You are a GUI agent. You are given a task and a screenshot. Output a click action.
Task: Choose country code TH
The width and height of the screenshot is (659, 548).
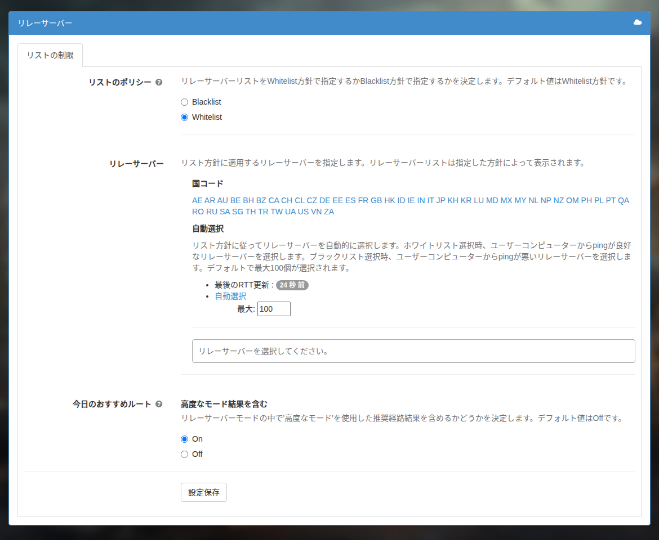click(251, 212)
